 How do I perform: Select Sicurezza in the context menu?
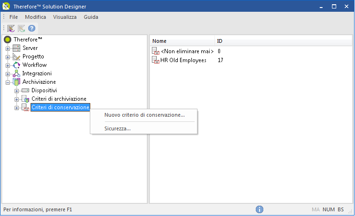pyautogui.click(x=118, y=128)
